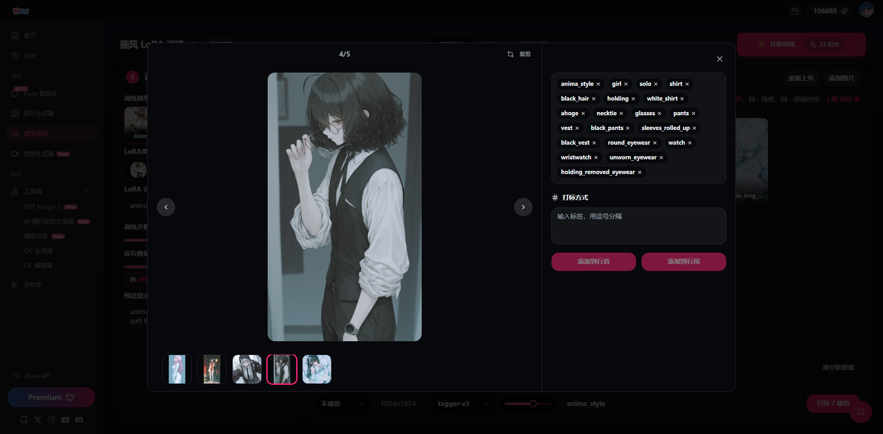Open the user avatar menu
The width and height of the screenshot is (883, 434).
click(866, 10)
